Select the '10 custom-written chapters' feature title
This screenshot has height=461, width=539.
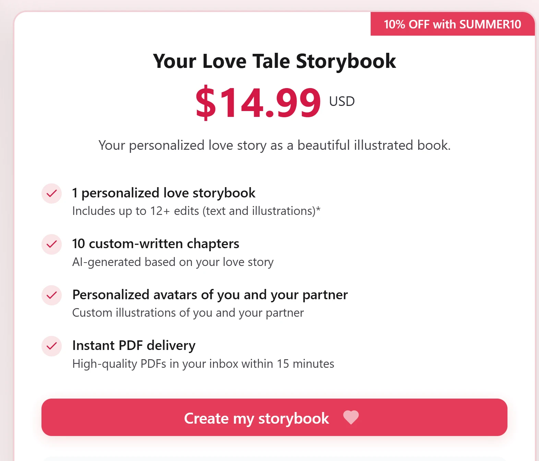coord(156,244)
